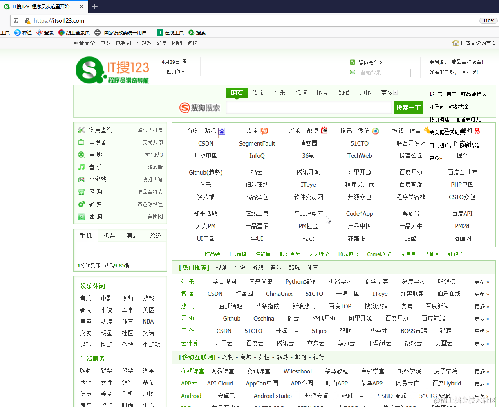This screenshot has height=407, width=499.
Task: Open a new browser tab
Action: (x=95, y=6)
